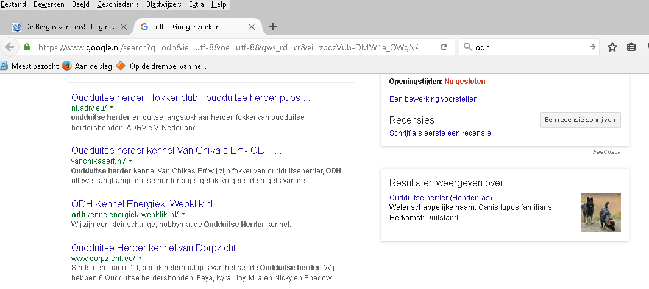Switch to 'De Berg is van ons!' tab
Image resolution: width=649 pixels, height=289 pixels.
68,27
